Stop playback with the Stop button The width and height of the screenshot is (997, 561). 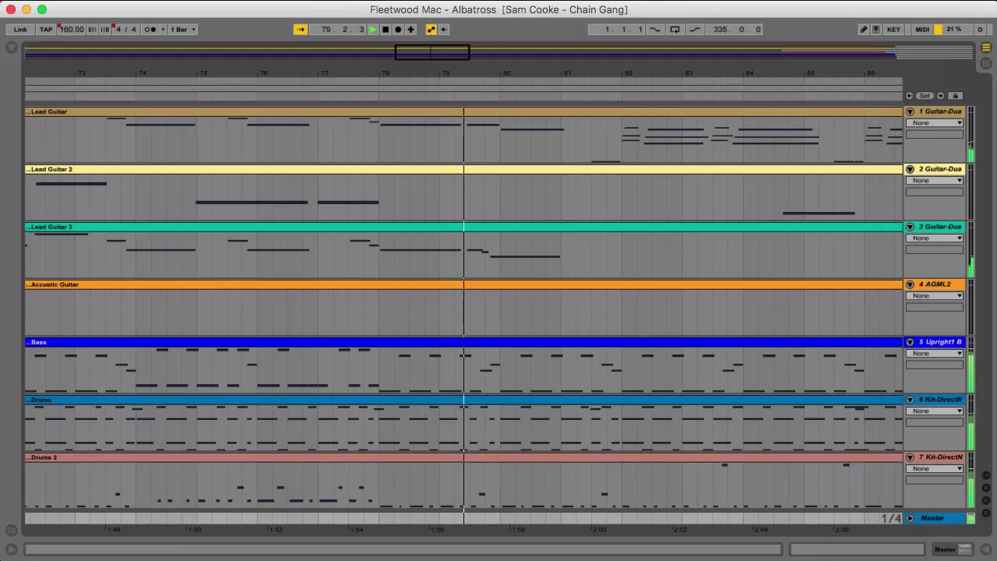click(x=385, y=30)
